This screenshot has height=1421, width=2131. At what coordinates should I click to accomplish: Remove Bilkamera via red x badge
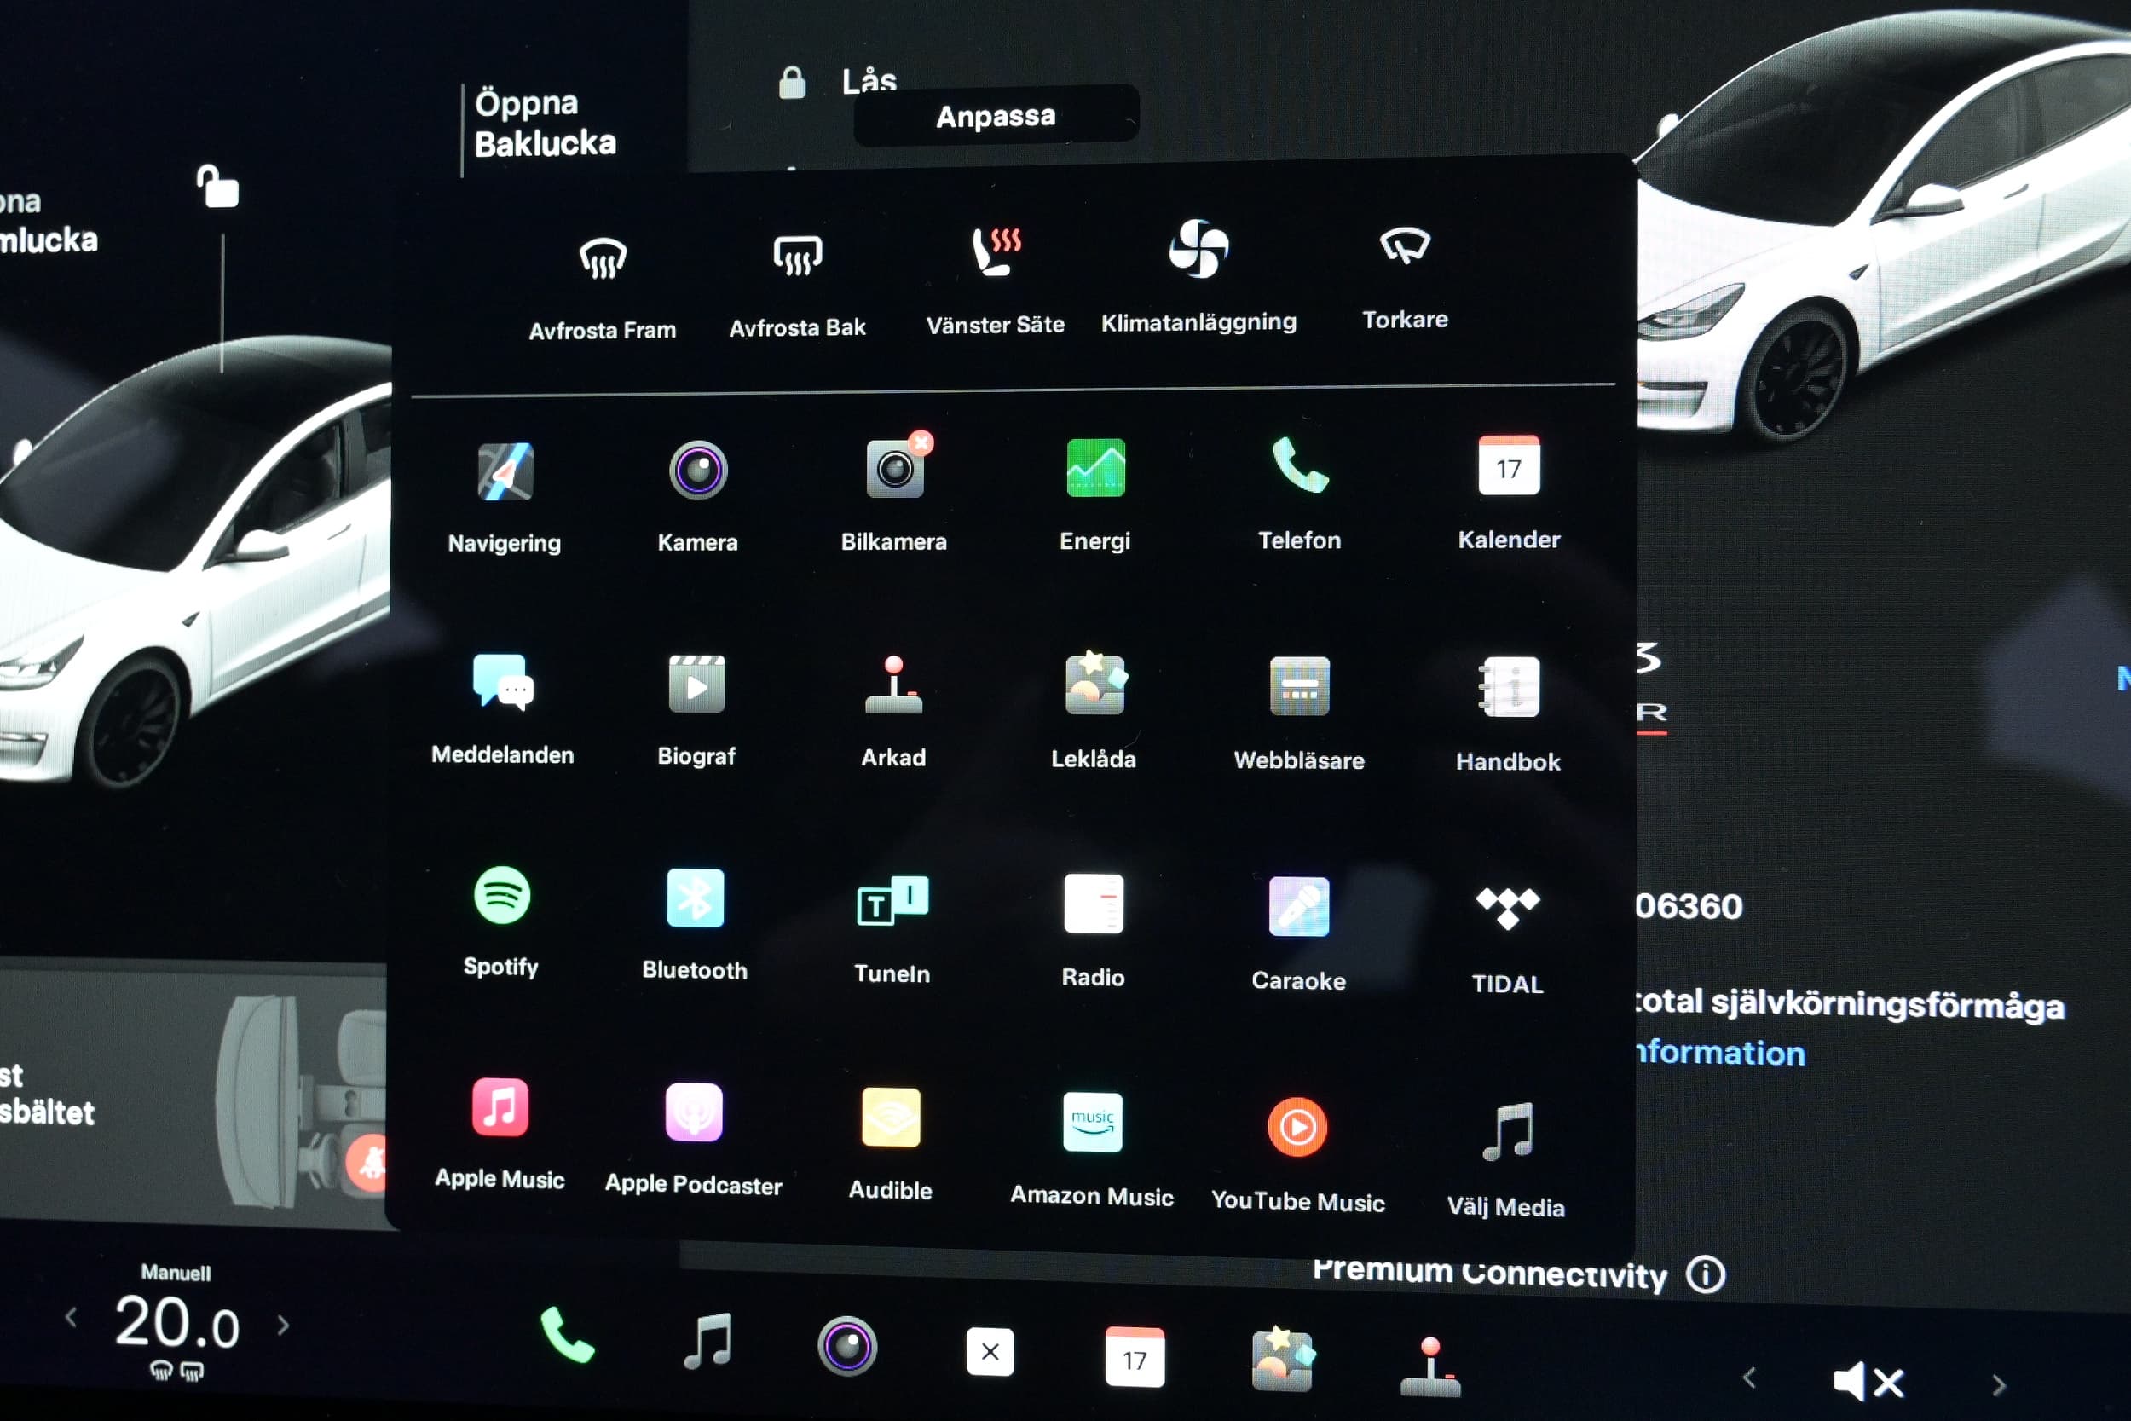tap(921, 442)
